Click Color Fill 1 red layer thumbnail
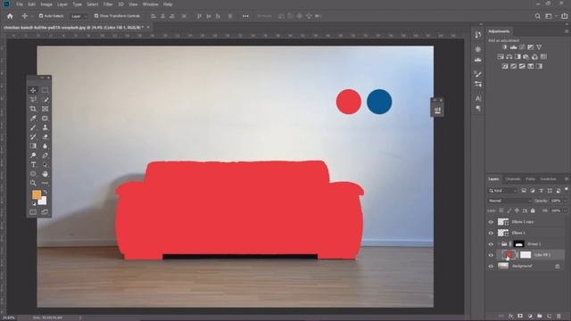This screenshot has height=321, width=571. (x=508, y=255)
